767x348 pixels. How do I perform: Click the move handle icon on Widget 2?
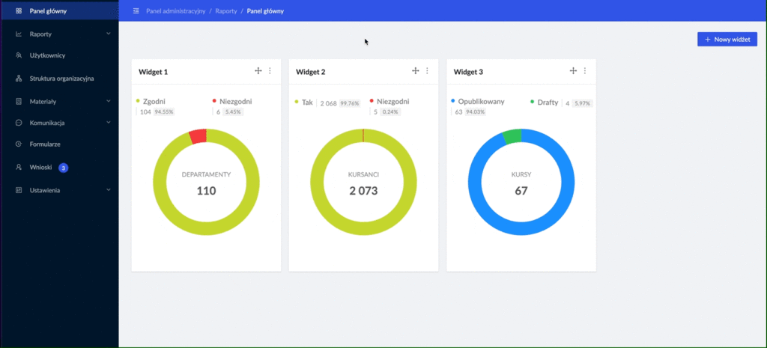[416, 71]
